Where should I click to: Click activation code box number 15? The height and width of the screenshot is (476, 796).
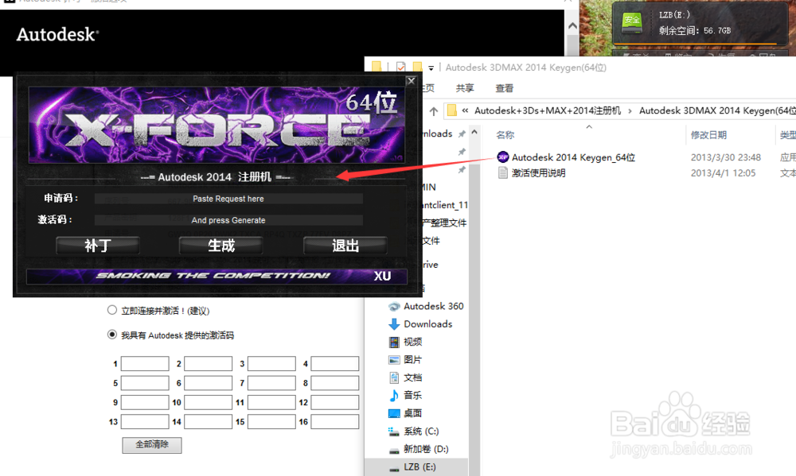pyautogui.click(x=271, y=421)
